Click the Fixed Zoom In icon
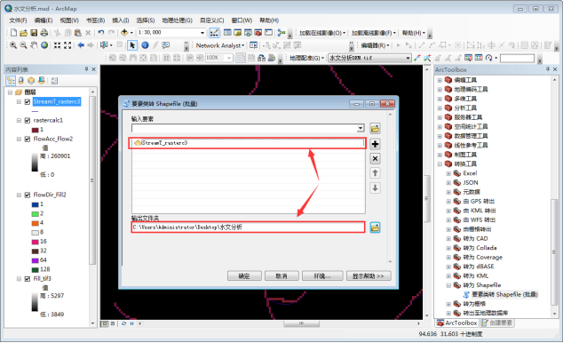 [x=57, y=45]
